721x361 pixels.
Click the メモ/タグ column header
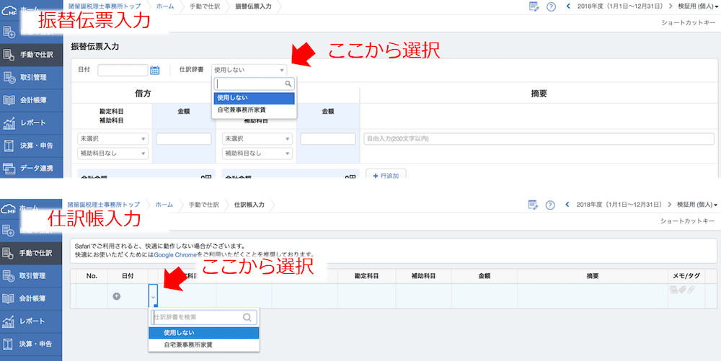pos(686,276)
